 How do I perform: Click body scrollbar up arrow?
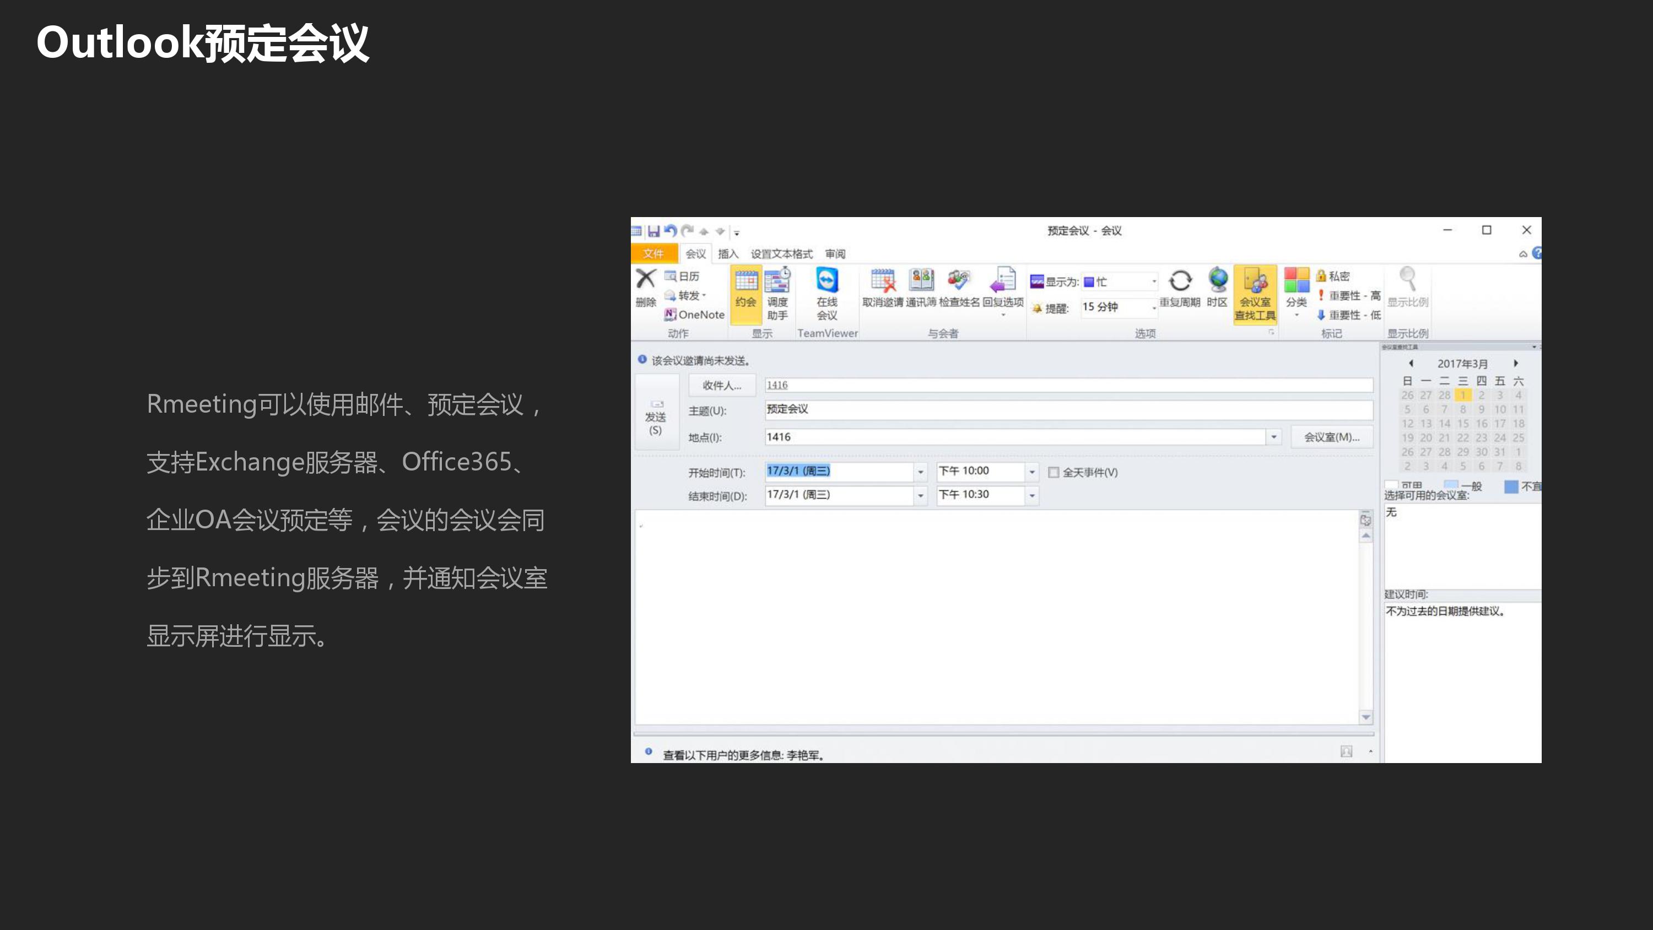(x=1365, y=536)
